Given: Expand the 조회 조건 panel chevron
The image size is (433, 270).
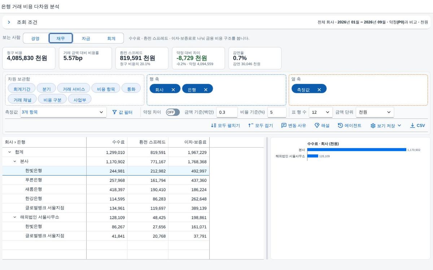Looking at the screenshot, I should click(x=9, y=22).
